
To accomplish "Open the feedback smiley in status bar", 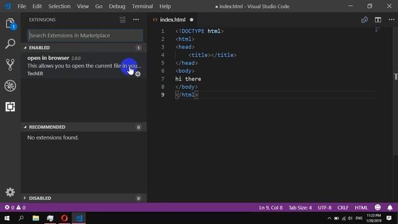I will [x=377, y=207].
